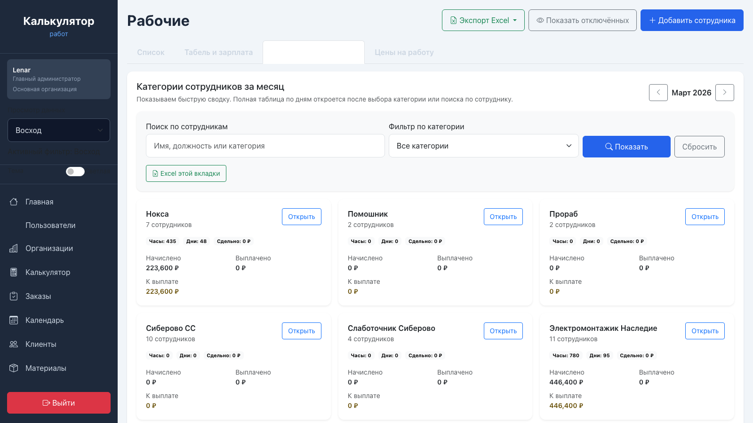The width and height of the screenshot is (753, 423).
Task: Click the Календарь calendar icon in sidebar
Action: click(14, 320)
